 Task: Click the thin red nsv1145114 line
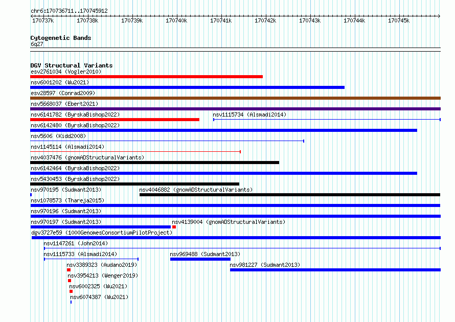click(135, 152)
